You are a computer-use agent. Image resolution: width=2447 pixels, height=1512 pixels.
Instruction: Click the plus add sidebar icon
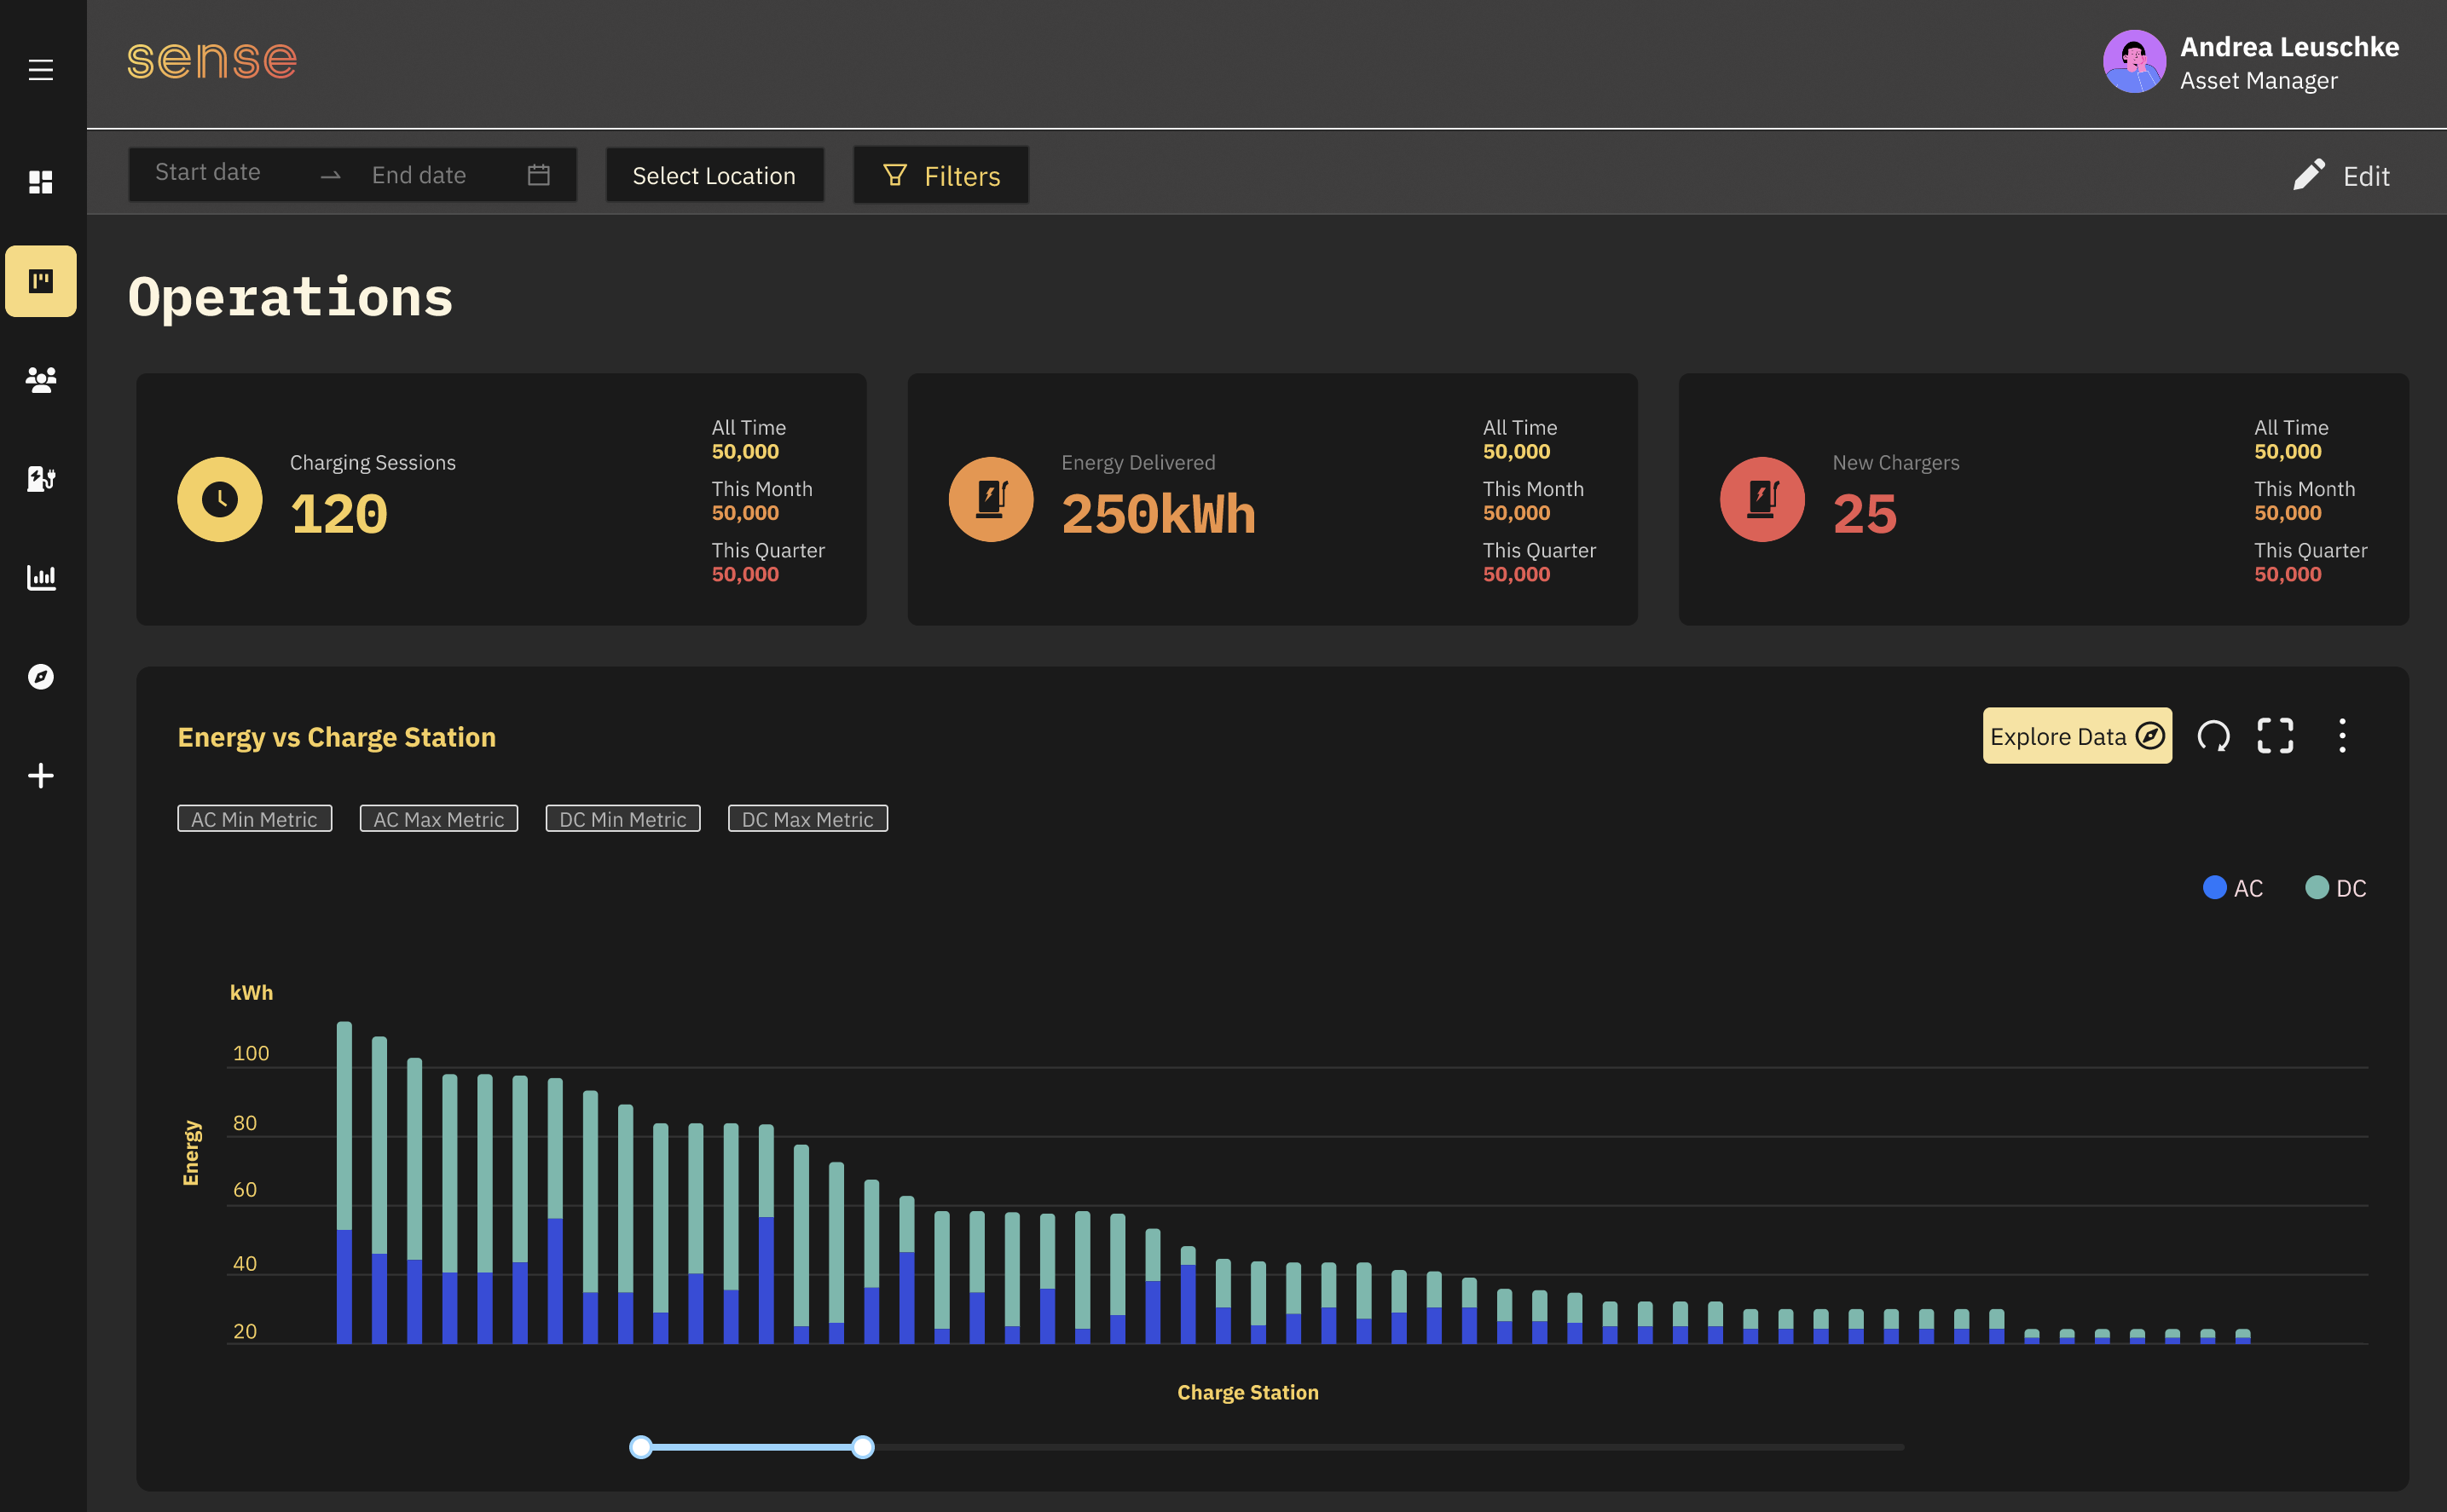pyautogui.click(x=41, y=775)
